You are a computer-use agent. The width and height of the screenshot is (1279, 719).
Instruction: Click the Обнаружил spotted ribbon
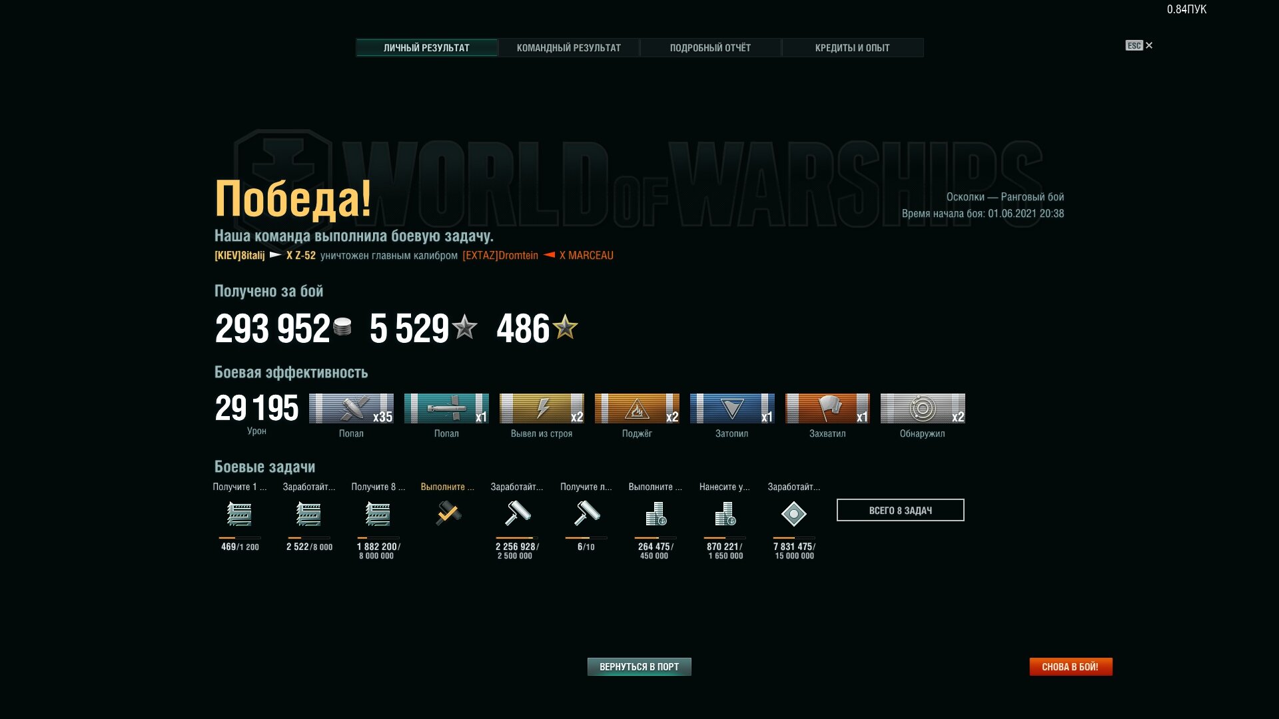click(x=923, y=408)
